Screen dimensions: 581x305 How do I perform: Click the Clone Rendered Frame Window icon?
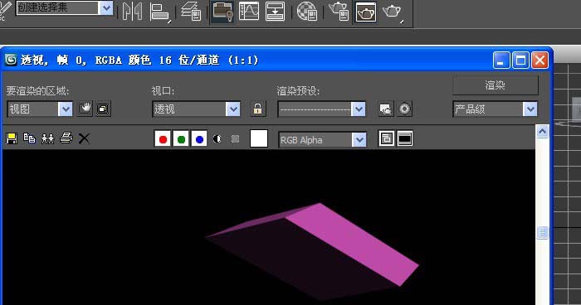coord(48,138)
